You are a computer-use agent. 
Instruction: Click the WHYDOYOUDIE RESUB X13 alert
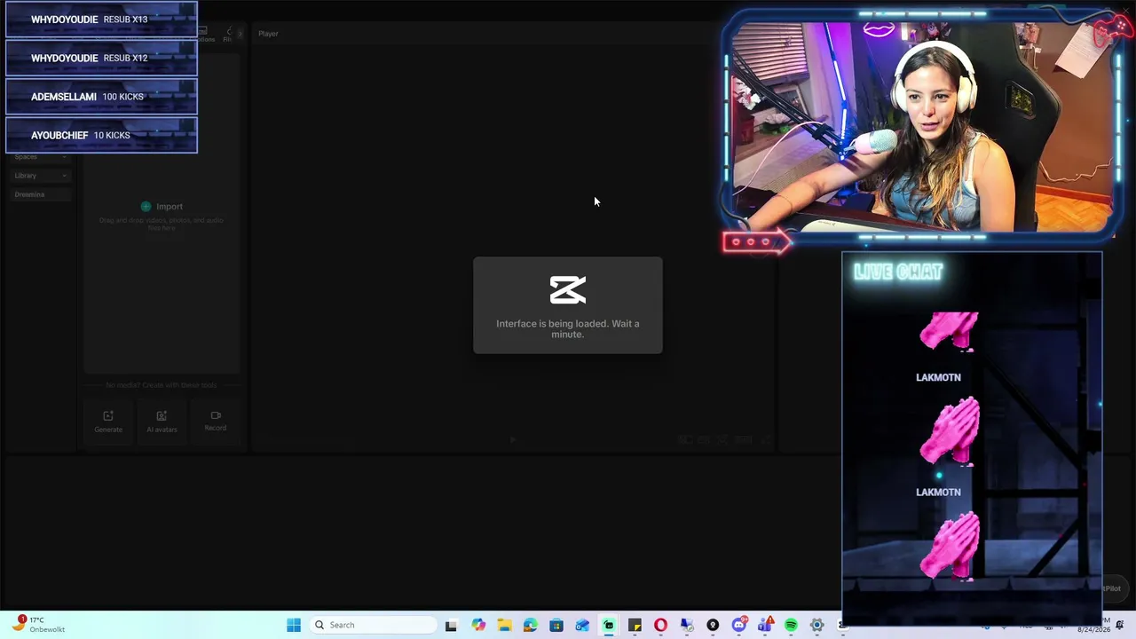tap(101, 20)
